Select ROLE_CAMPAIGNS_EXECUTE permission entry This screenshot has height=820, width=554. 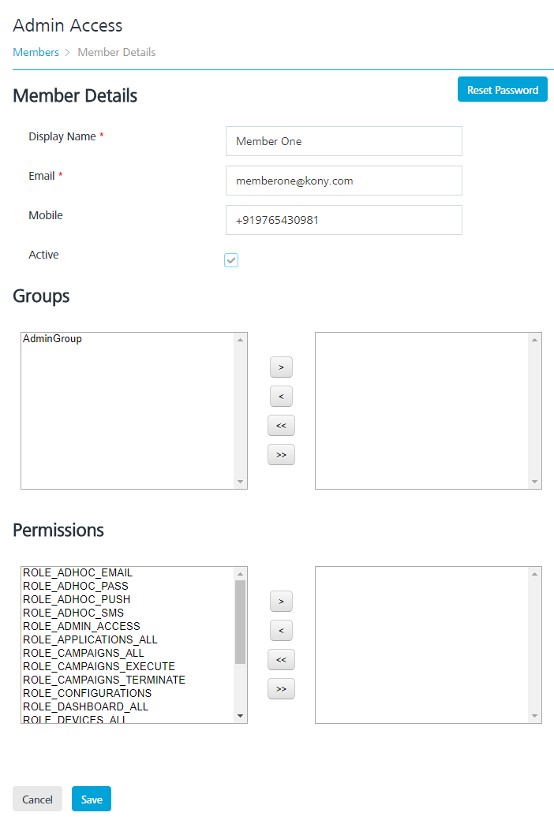[x=99, y=666]
